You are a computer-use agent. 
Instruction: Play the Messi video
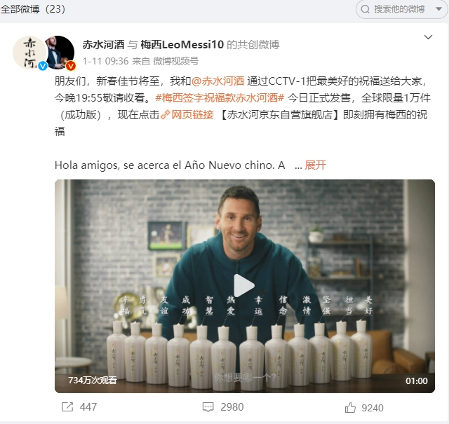click(x=244, y=285)
